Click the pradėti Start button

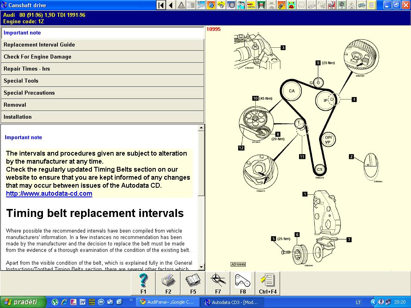(23, 302)
